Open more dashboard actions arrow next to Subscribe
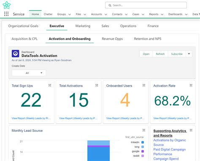The height and width of the screenshot is (161, 200). point(189,54)
